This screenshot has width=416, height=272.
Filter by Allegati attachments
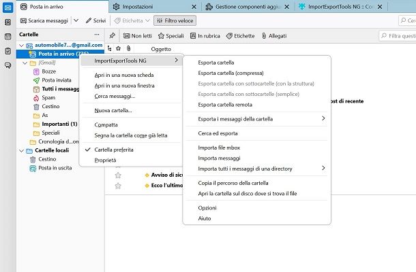click(x=274, y=36)
